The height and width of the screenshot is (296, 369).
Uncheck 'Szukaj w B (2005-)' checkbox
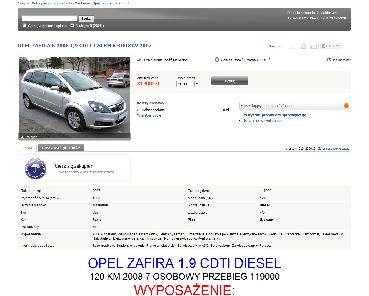(x=72, y=25)
